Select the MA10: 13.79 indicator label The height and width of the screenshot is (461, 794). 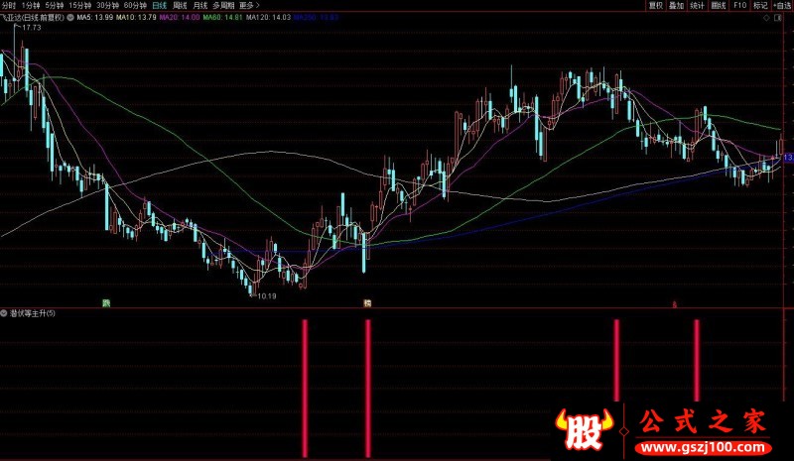pos(136,18)
